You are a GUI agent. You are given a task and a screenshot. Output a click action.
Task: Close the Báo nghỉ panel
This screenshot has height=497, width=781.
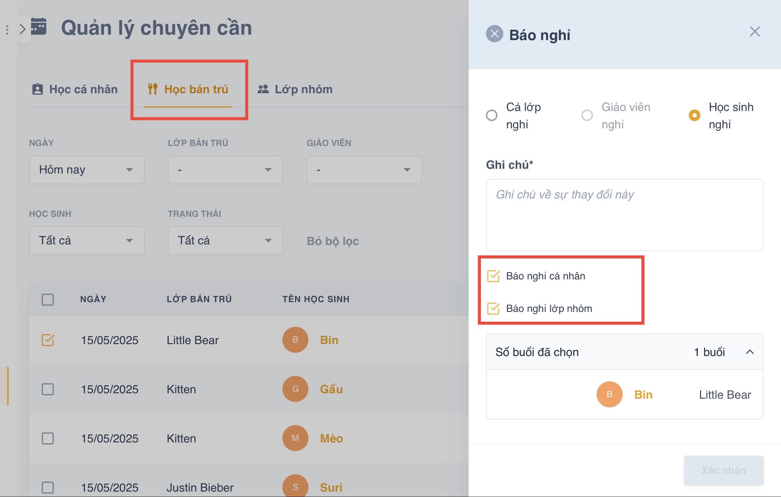point(755,32)
